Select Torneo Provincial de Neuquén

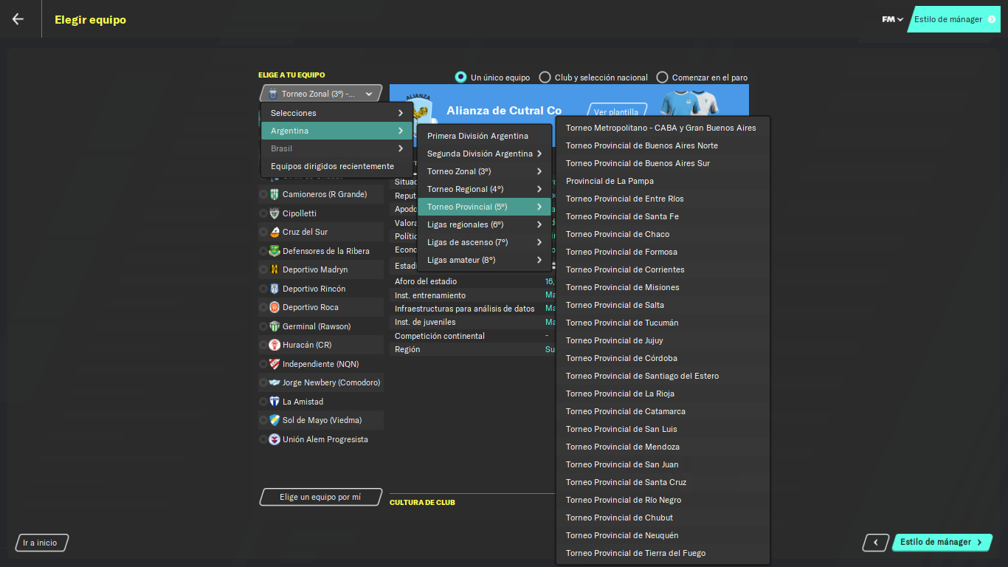click(x=663, y=535)
